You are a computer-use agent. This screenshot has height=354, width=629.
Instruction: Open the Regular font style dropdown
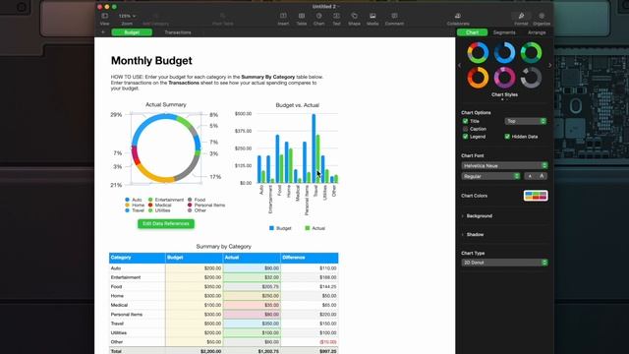[490, 176]
